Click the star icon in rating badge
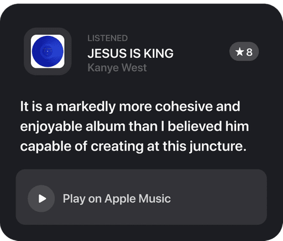The width and height of the screenshot is (283, 241). tap(239, 52)
